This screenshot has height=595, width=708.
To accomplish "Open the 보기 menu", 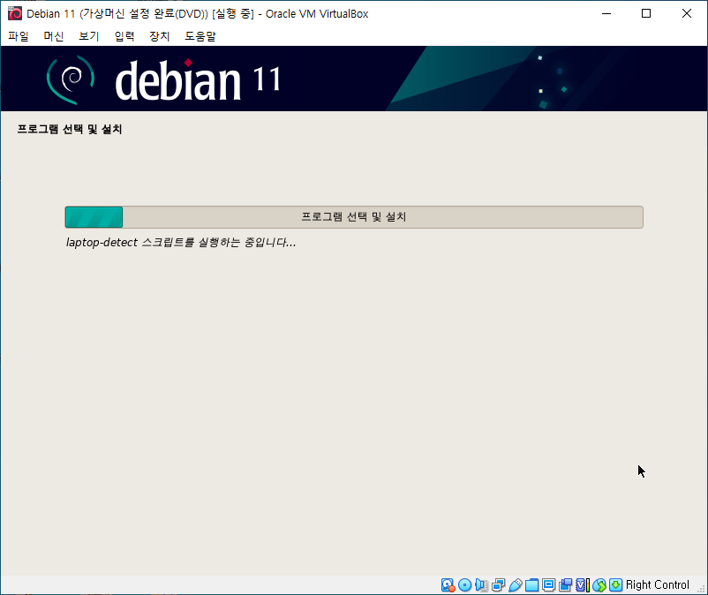I will [x=89, y=36].
